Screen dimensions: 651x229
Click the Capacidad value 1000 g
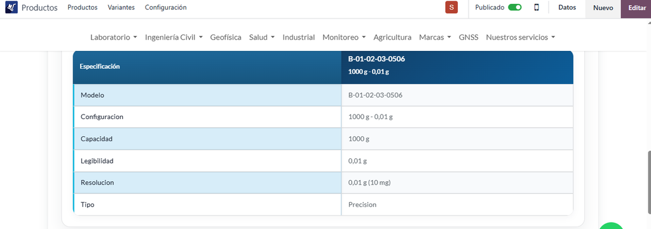[359, 139]
